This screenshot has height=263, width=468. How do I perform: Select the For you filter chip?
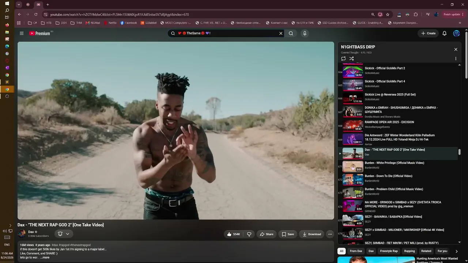point(442,251)
